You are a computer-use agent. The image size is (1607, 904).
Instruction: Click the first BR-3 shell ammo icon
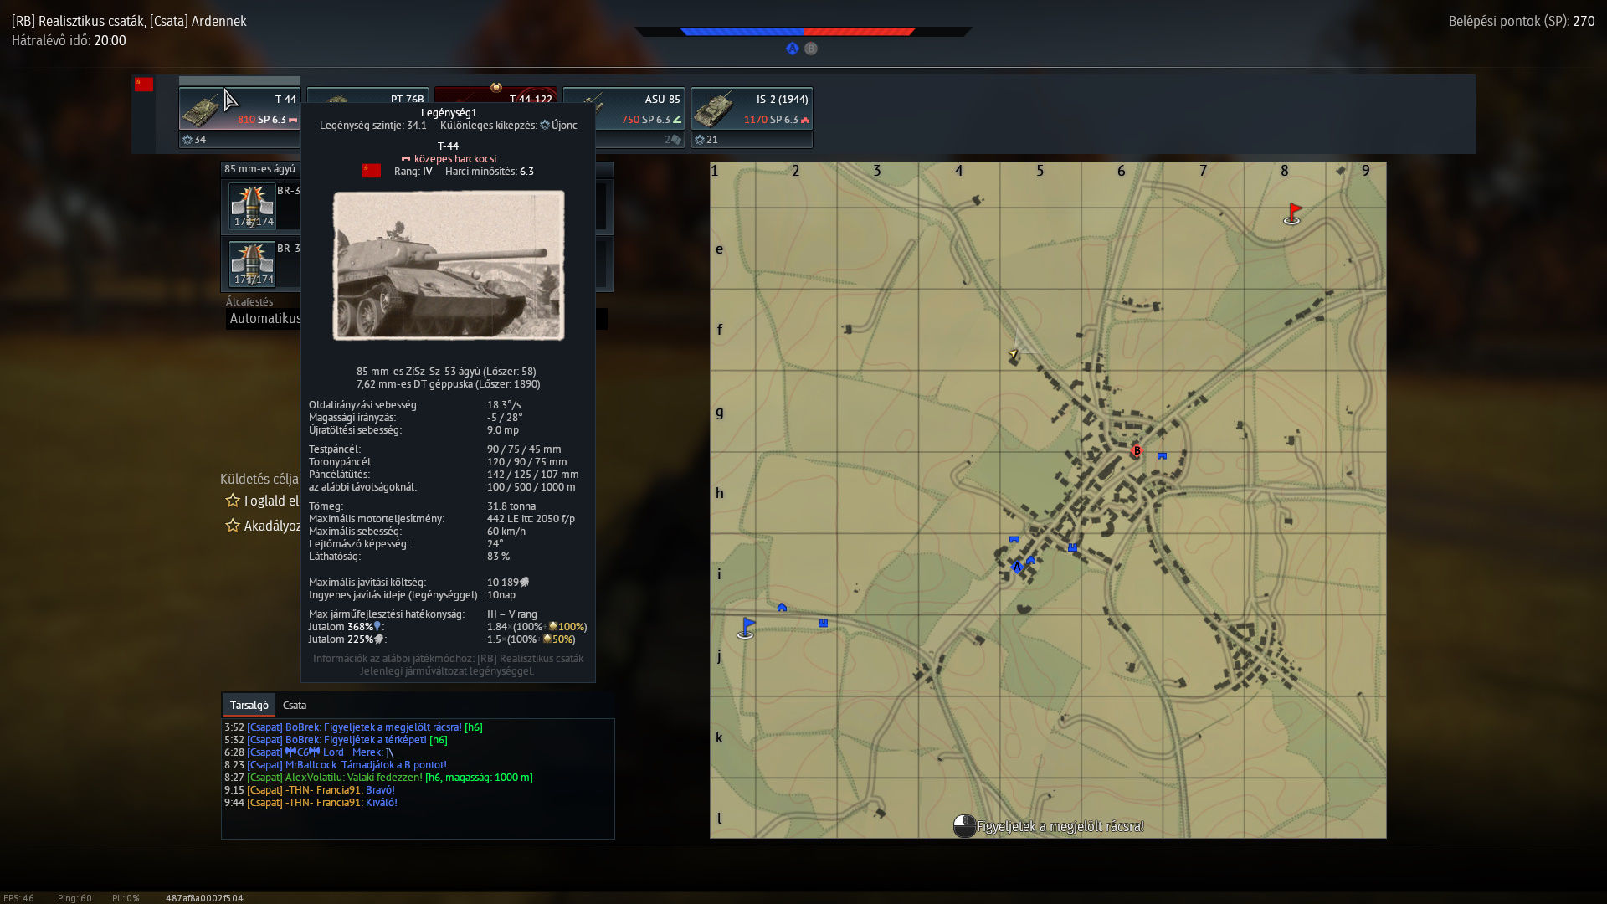[253, 206]
